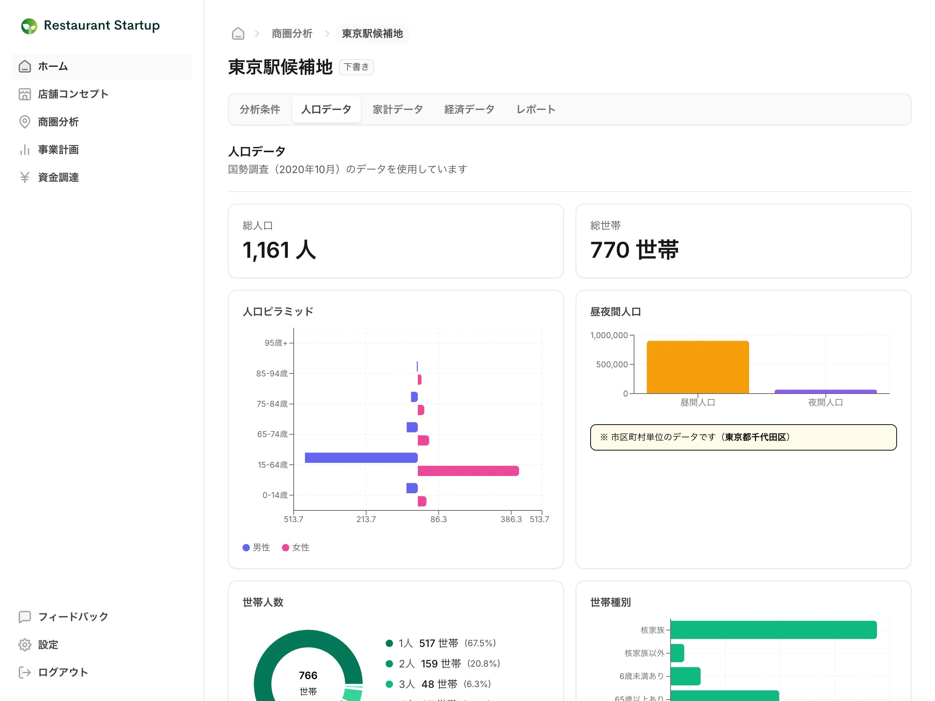The height and width of the screenshot is (701, 935).
Task: Click the 1人 517 世帯 legend entry
Action: pos(441,644)
